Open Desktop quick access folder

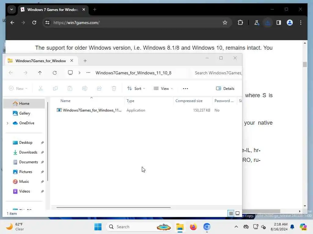26,143
